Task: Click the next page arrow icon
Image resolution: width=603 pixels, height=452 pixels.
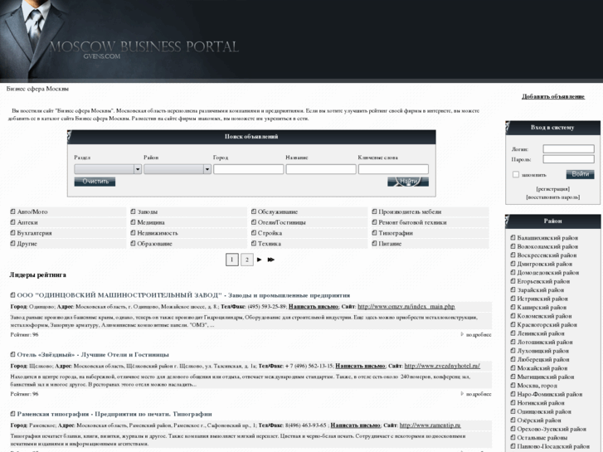Action: pyautogui.click(x=259, y=260)
